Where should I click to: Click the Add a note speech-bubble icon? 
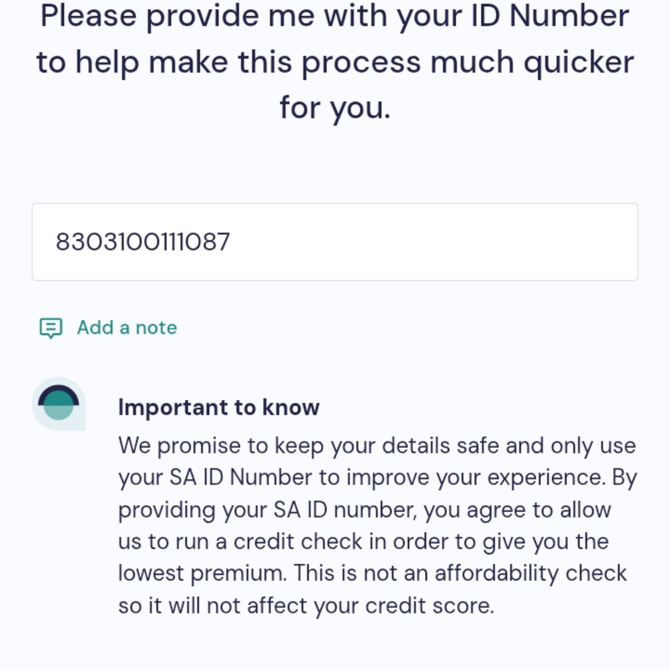pos(51,328)
